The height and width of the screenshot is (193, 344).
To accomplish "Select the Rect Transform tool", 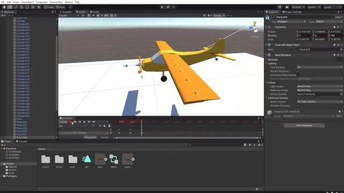I will click(27, 7).
